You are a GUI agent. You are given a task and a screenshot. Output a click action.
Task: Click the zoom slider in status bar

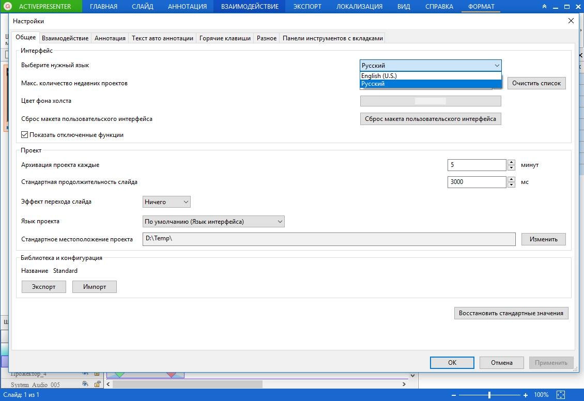489,395
